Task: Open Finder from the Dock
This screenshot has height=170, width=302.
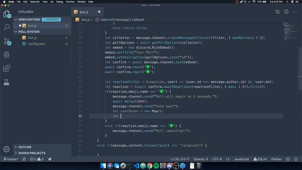Action: (103, 166)
